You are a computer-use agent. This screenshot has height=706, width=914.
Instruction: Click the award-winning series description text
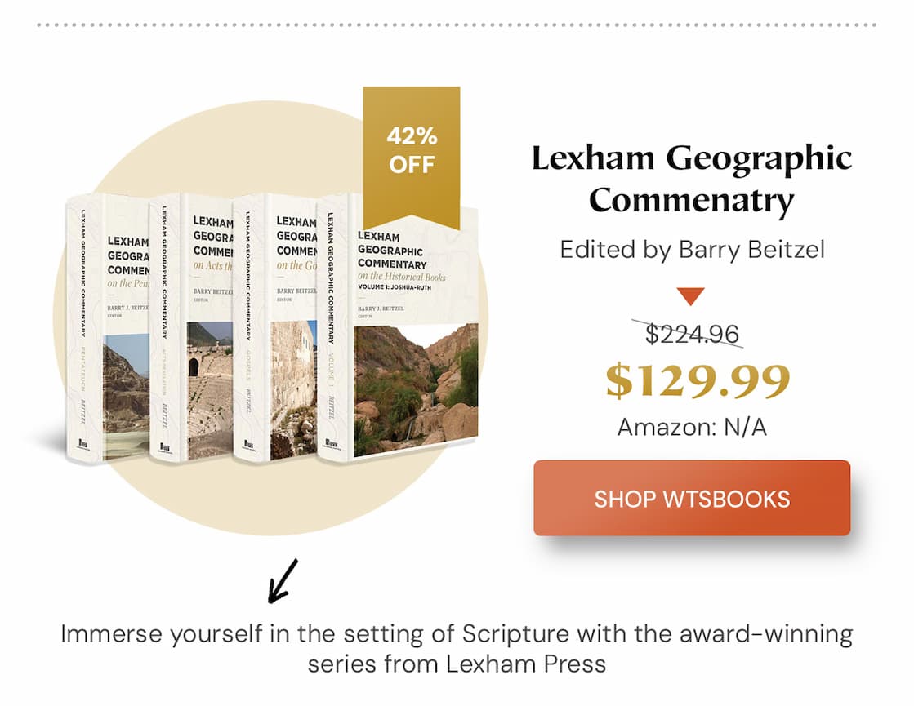457,633
